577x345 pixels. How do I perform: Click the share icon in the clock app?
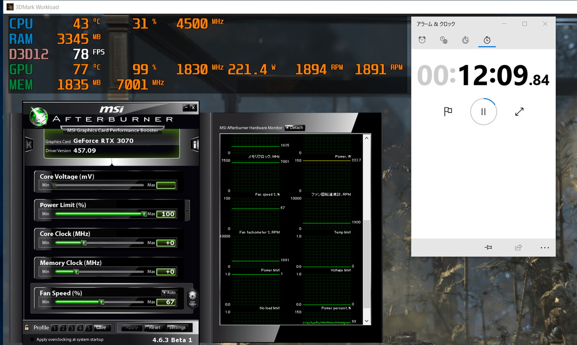pyautogui.click(x=518, y=247)
